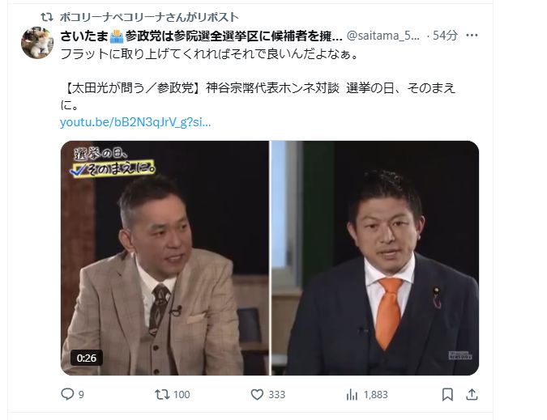
Task: Open the reply comment icon
Action: click(67, 394)
